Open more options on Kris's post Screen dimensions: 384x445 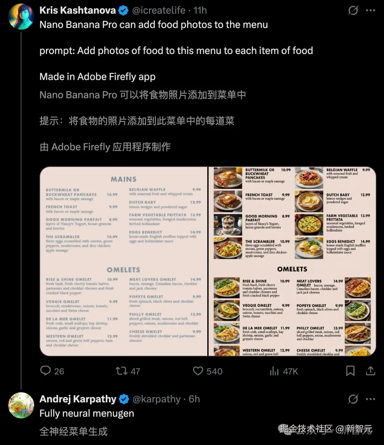(x=370, y=11)
